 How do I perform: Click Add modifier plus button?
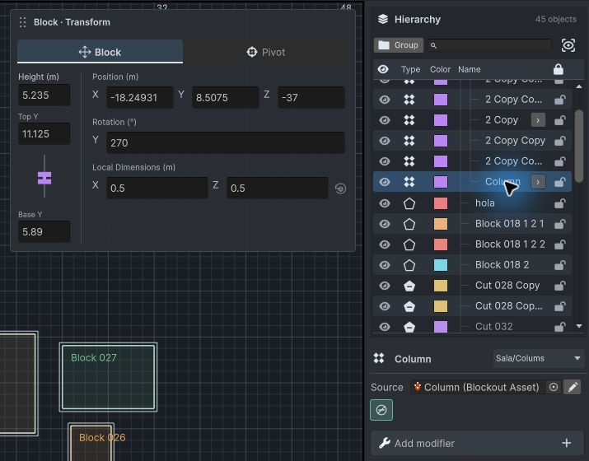click(567, 444)
